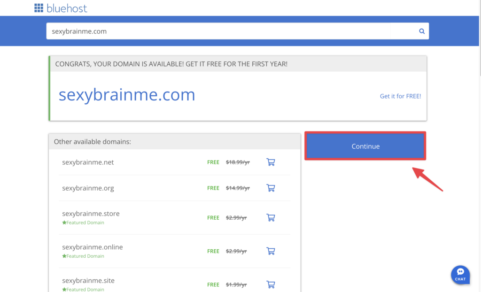
Task: Select the sexybrainme.site domain name
Action: click(x=88, y=280)
